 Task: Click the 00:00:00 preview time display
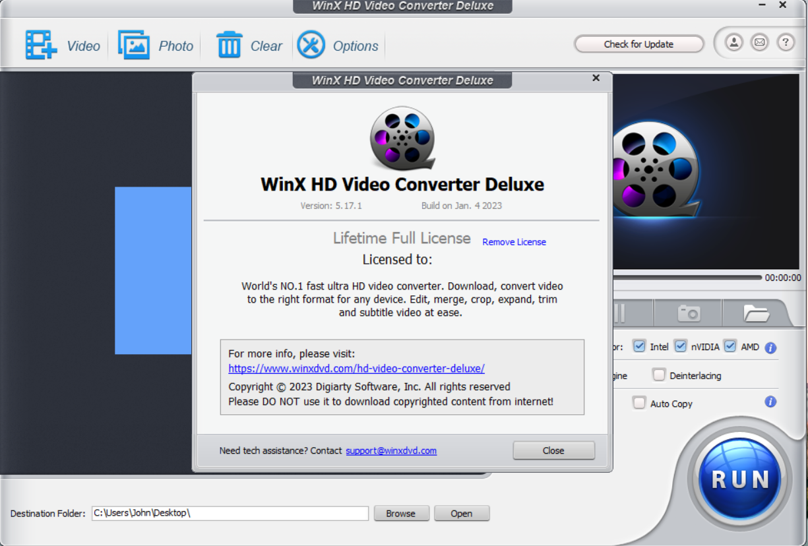tap(783, 278)
